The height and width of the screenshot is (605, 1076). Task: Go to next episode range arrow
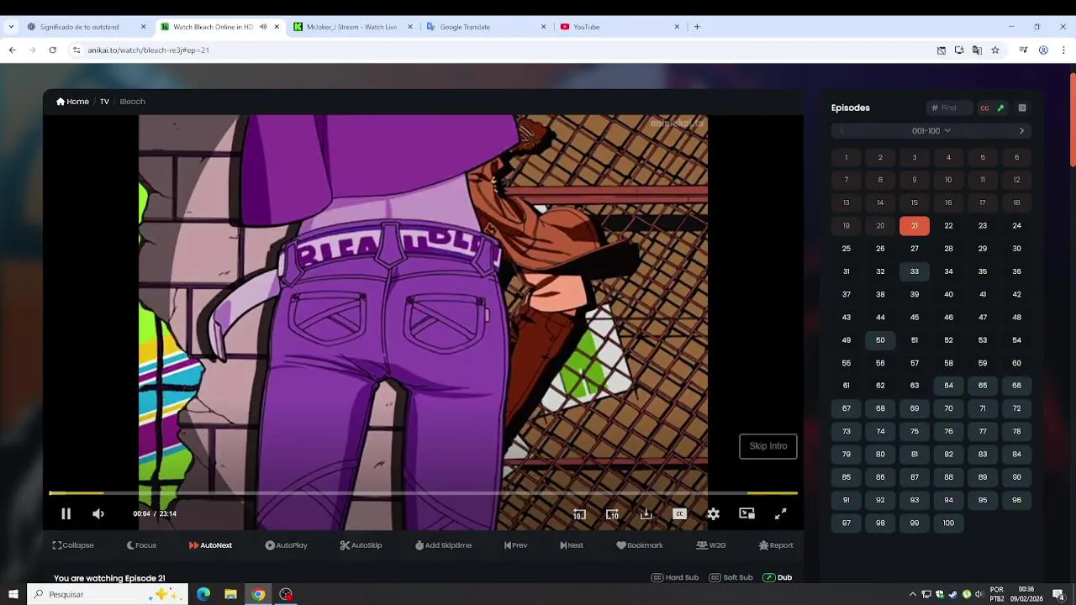[1021, 131]
